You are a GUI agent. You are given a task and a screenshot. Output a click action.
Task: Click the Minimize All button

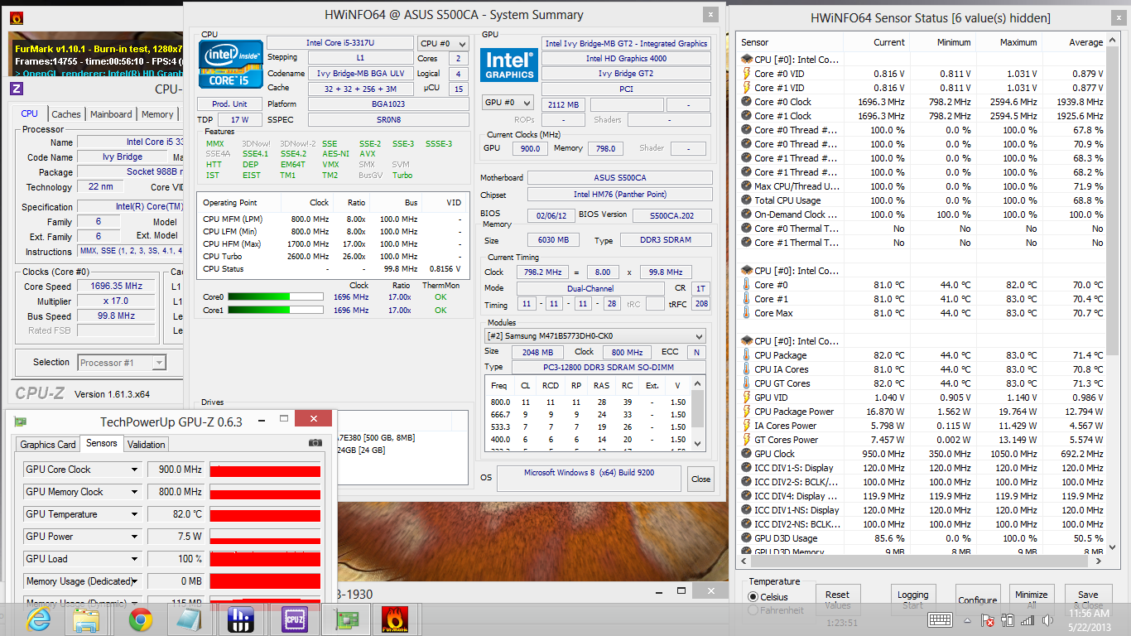[1031, 600]
